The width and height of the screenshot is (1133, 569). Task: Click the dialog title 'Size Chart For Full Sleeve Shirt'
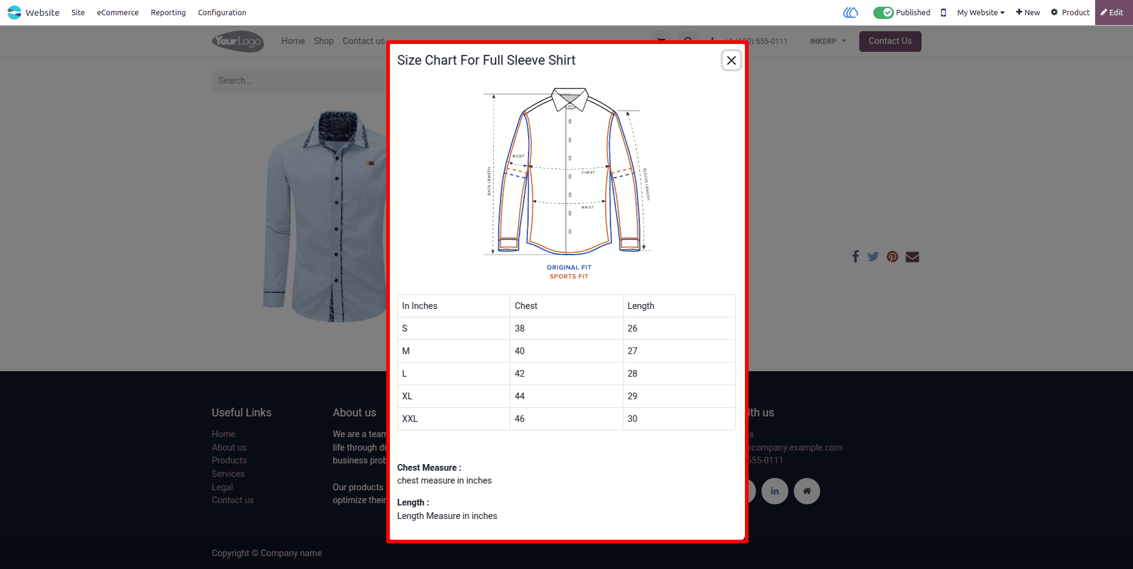click(x=486, y=60)
